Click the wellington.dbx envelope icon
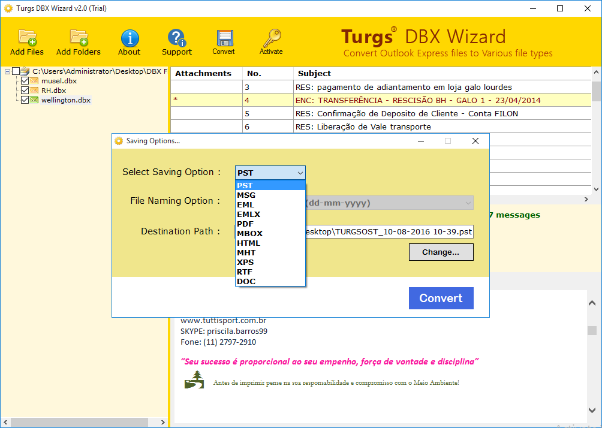The height and width of the screenshot is (428, 602). click(x=34, y=100)
